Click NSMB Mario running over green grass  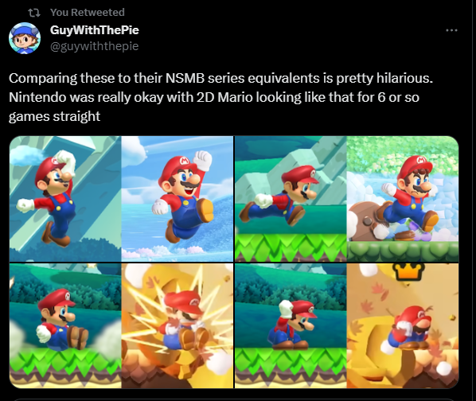(279, 197)
